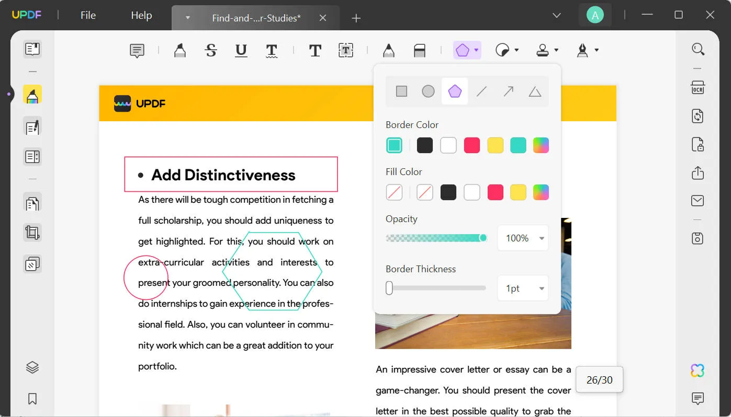This screenshot has height=417, width=731.
Task: Open the Crop Pages sidebar tool
Action: pos(32,232)
